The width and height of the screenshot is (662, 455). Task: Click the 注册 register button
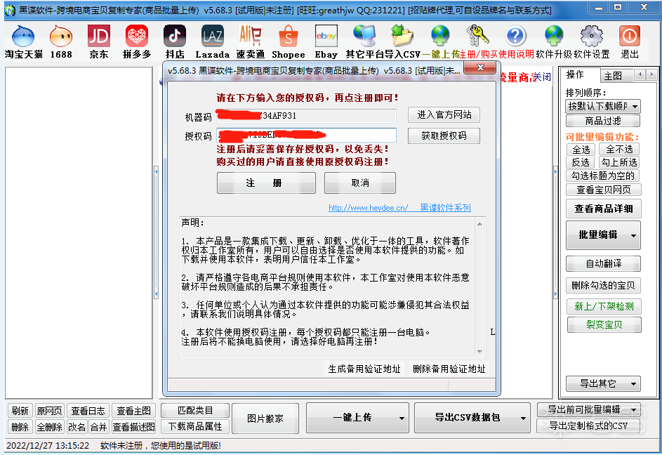point(266,183)
